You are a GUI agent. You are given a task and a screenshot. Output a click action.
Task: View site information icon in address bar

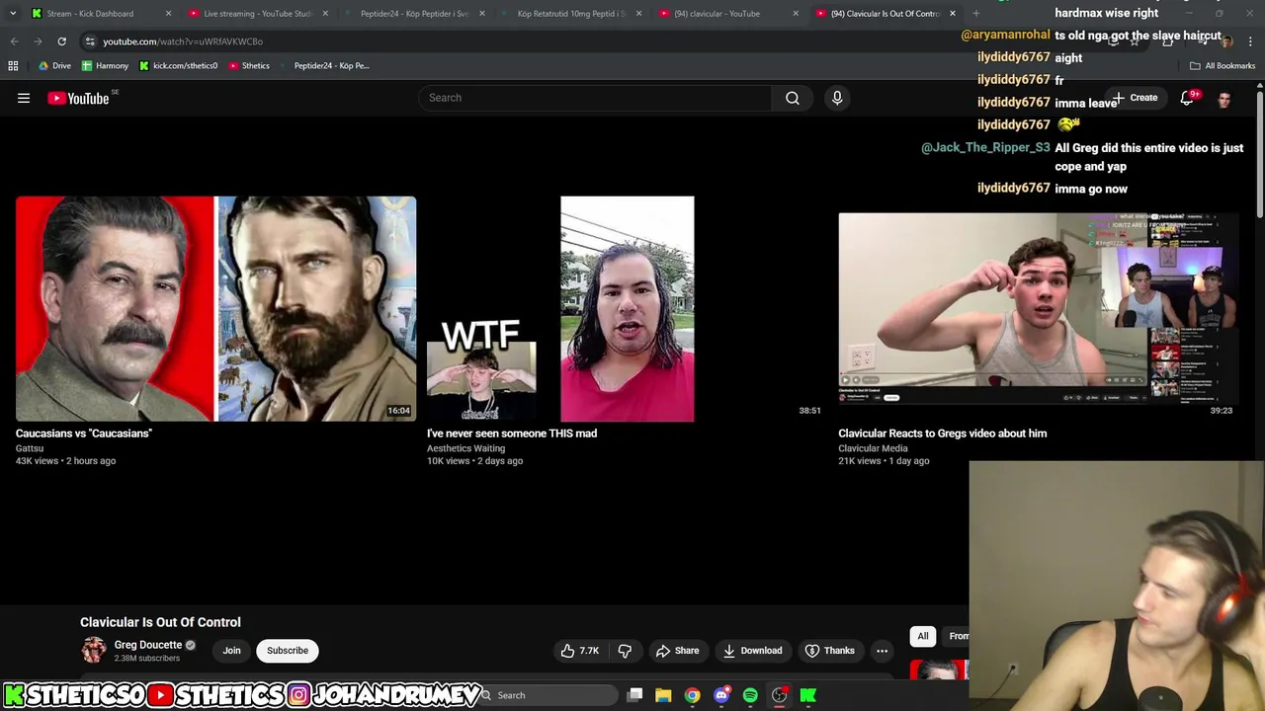point(90,41)
